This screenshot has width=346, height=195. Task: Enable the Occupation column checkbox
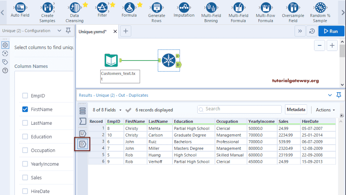click(x=25, y=150)
